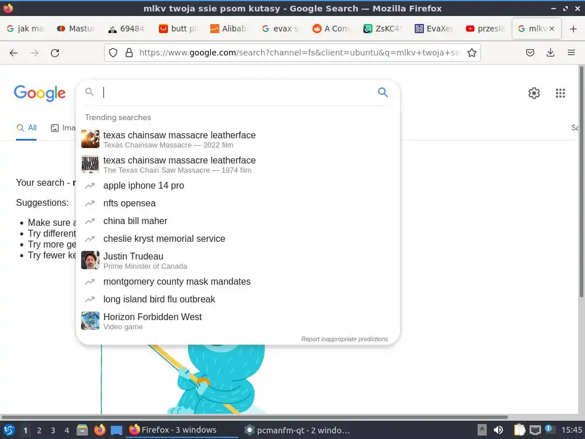Image resolution: width=585 pixels, height=439 pixels.
Task: Launch the file manager from the panel
Action: pyautogui.click(x=82, y=430)
